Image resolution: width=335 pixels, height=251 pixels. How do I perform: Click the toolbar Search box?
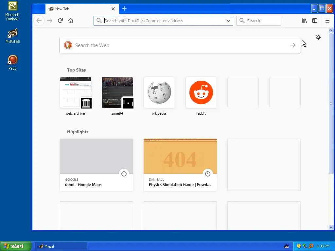click(259, 21)
